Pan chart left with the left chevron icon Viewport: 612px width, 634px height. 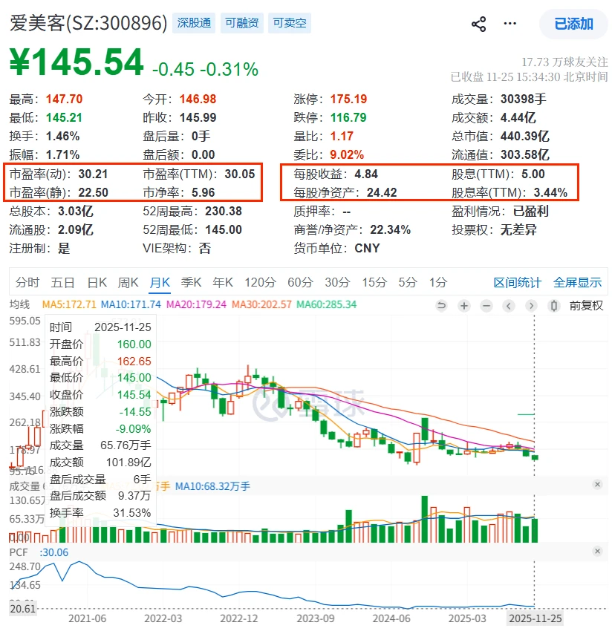pyautogui.click(x=510, y=305)
